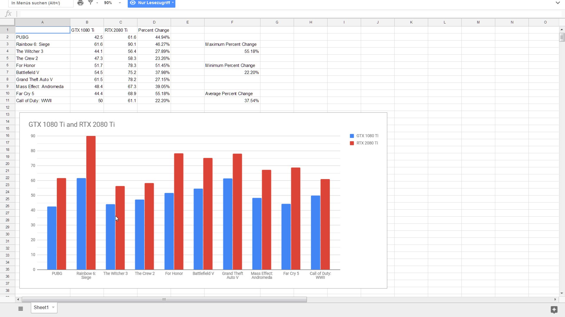Screen dimensions: 565x317
Task: Click the vertical scrollbar down arrow
Action: click(562, 293)
